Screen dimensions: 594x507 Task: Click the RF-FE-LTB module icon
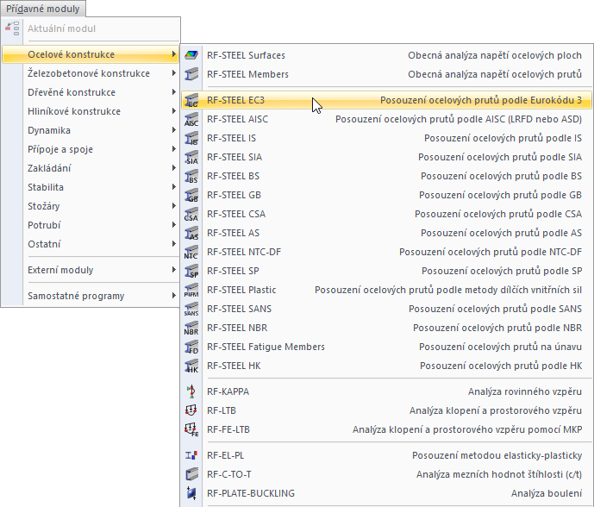coord(191,429)
